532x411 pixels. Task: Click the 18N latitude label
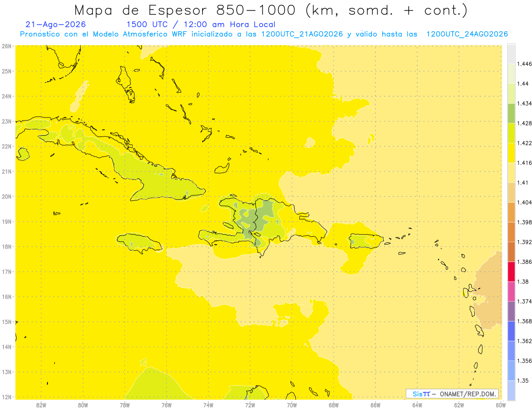6,247
